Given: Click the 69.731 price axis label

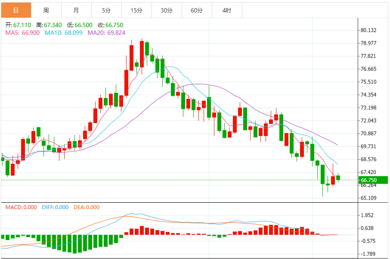Looking at the screenshot, I should (368, 146).
